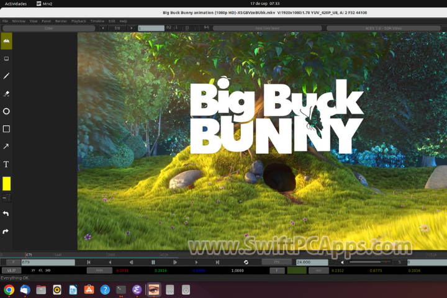
Task: Redo the annotation
Action: [x=6, y=232]
